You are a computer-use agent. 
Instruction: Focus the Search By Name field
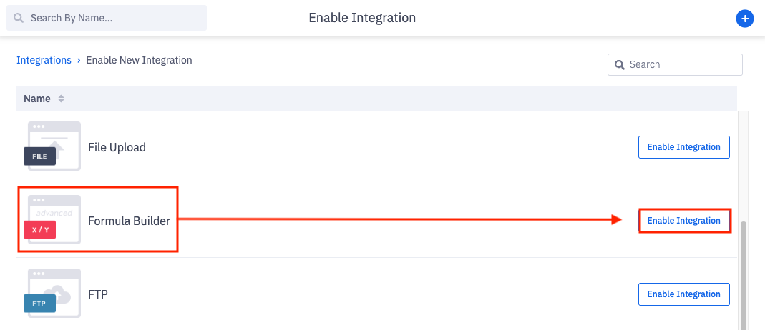107,19
